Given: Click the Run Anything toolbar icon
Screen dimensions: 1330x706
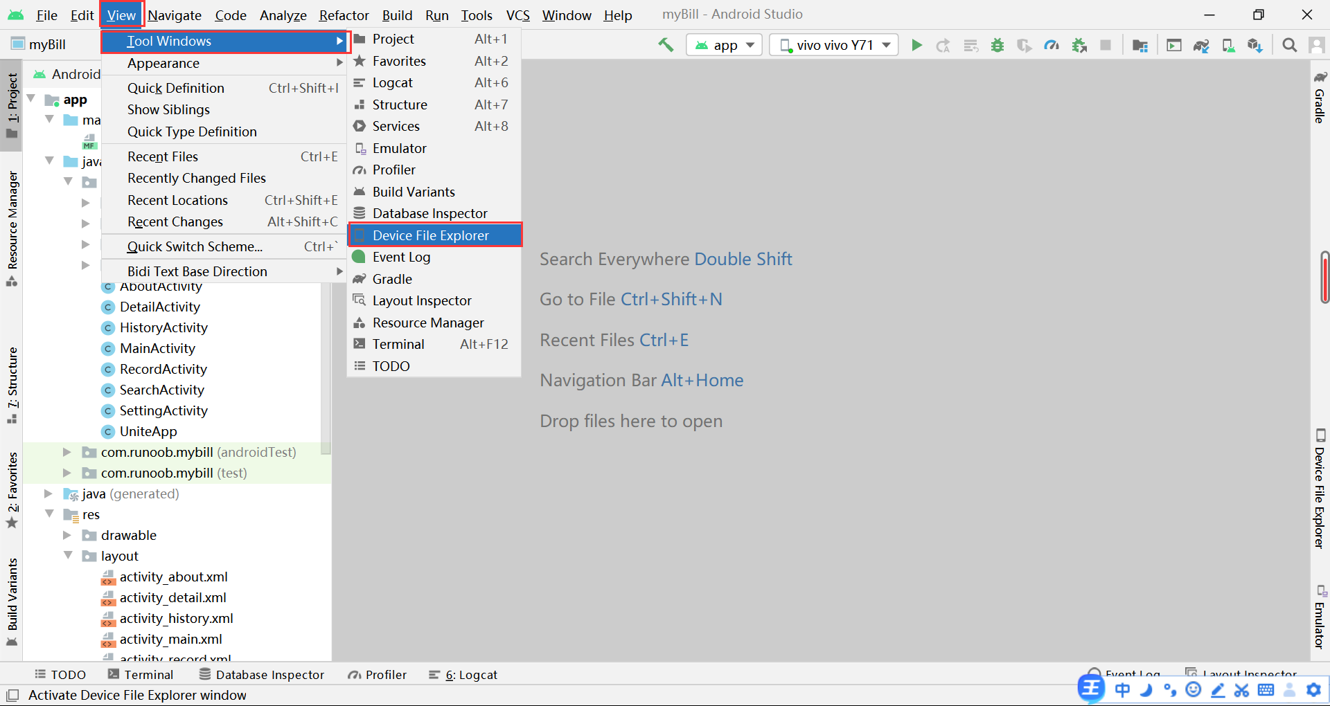Looking at the screenshot, I should coord(1174,46).
